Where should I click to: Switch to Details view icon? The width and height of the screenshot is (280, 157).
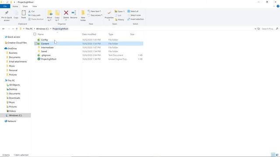coord(273,154)
